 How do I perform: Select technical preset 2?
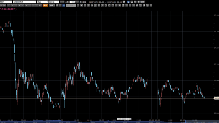12,5
